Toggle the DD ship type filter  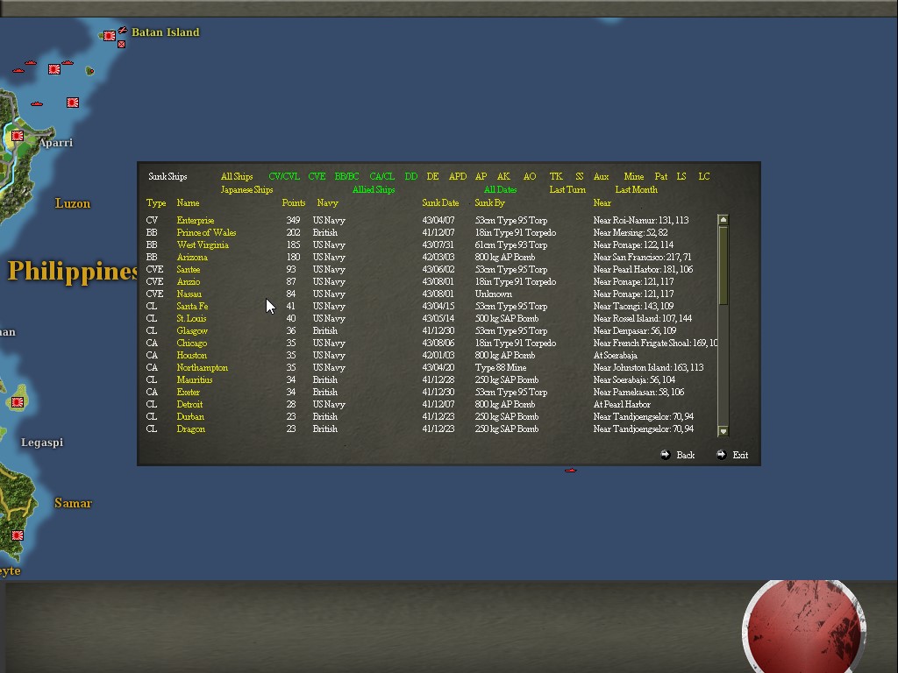tap(410, 177)
